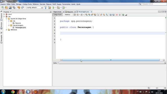Click line 6 in code editor

click(x=112, y=33)
